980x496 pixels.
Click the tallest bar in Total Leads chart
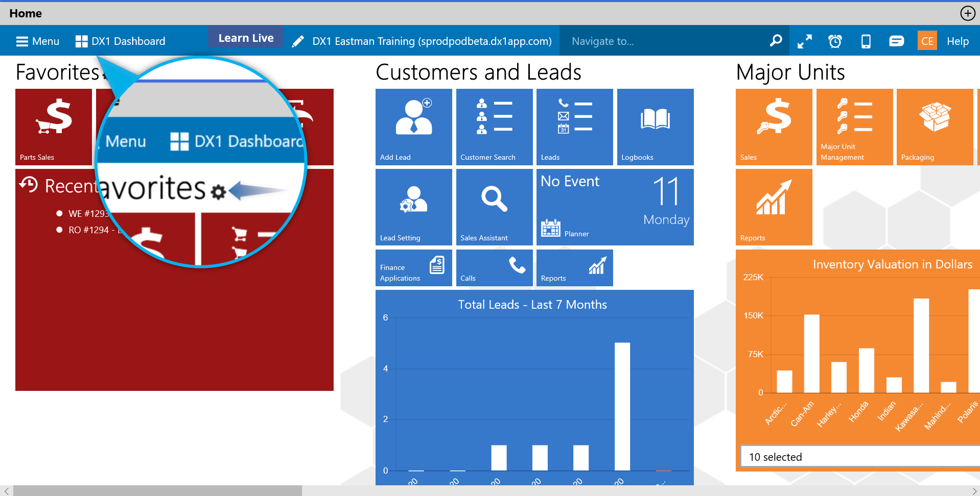tap(622, 406)
